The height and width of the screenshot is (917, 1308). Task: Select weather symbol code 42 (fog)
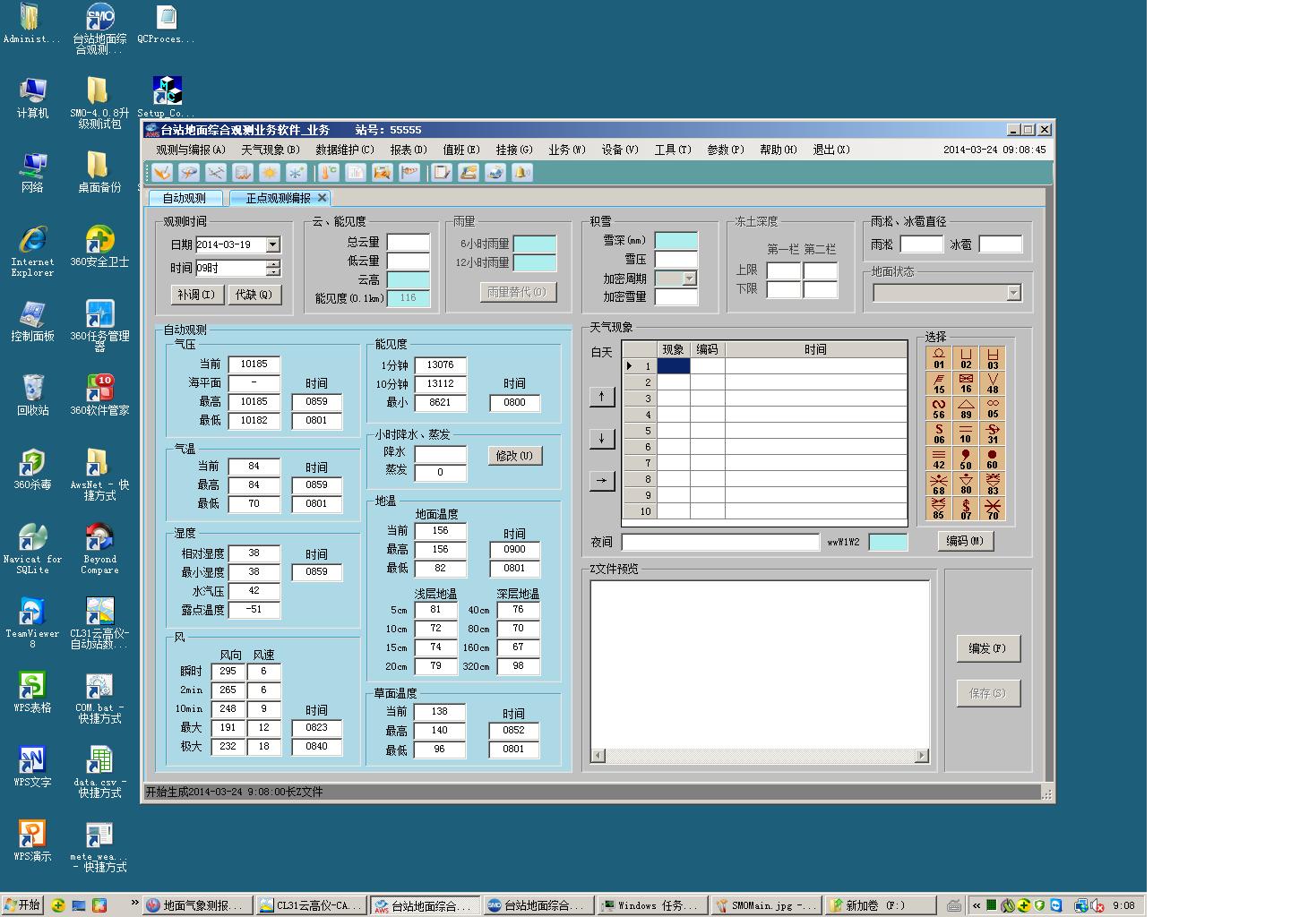pyautogui.click(x=938, y=458)
